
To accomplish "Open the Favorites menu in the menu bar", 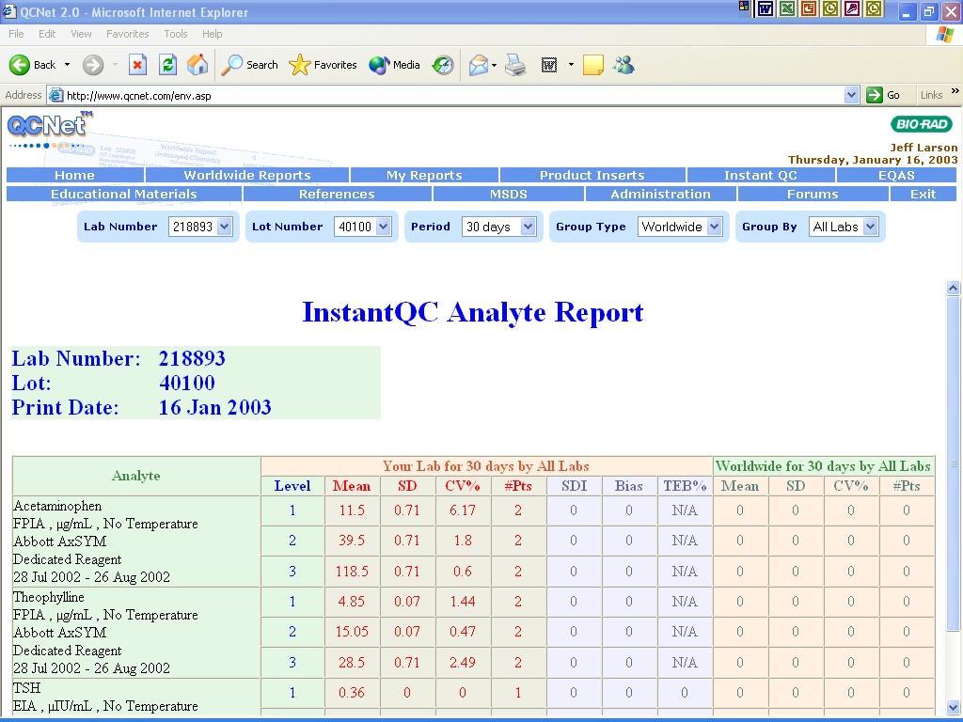I will point(128,34).
